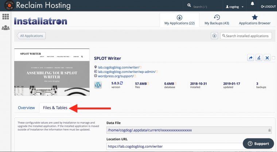Screen dimensions: 277x152
Task: Click the WordPress logo icon
Action: coord(98,85)
